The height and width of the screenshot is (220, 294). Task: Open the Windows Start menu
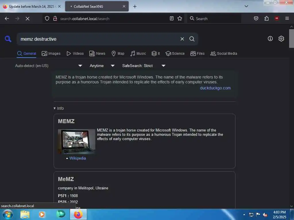(x=7, y=214)
